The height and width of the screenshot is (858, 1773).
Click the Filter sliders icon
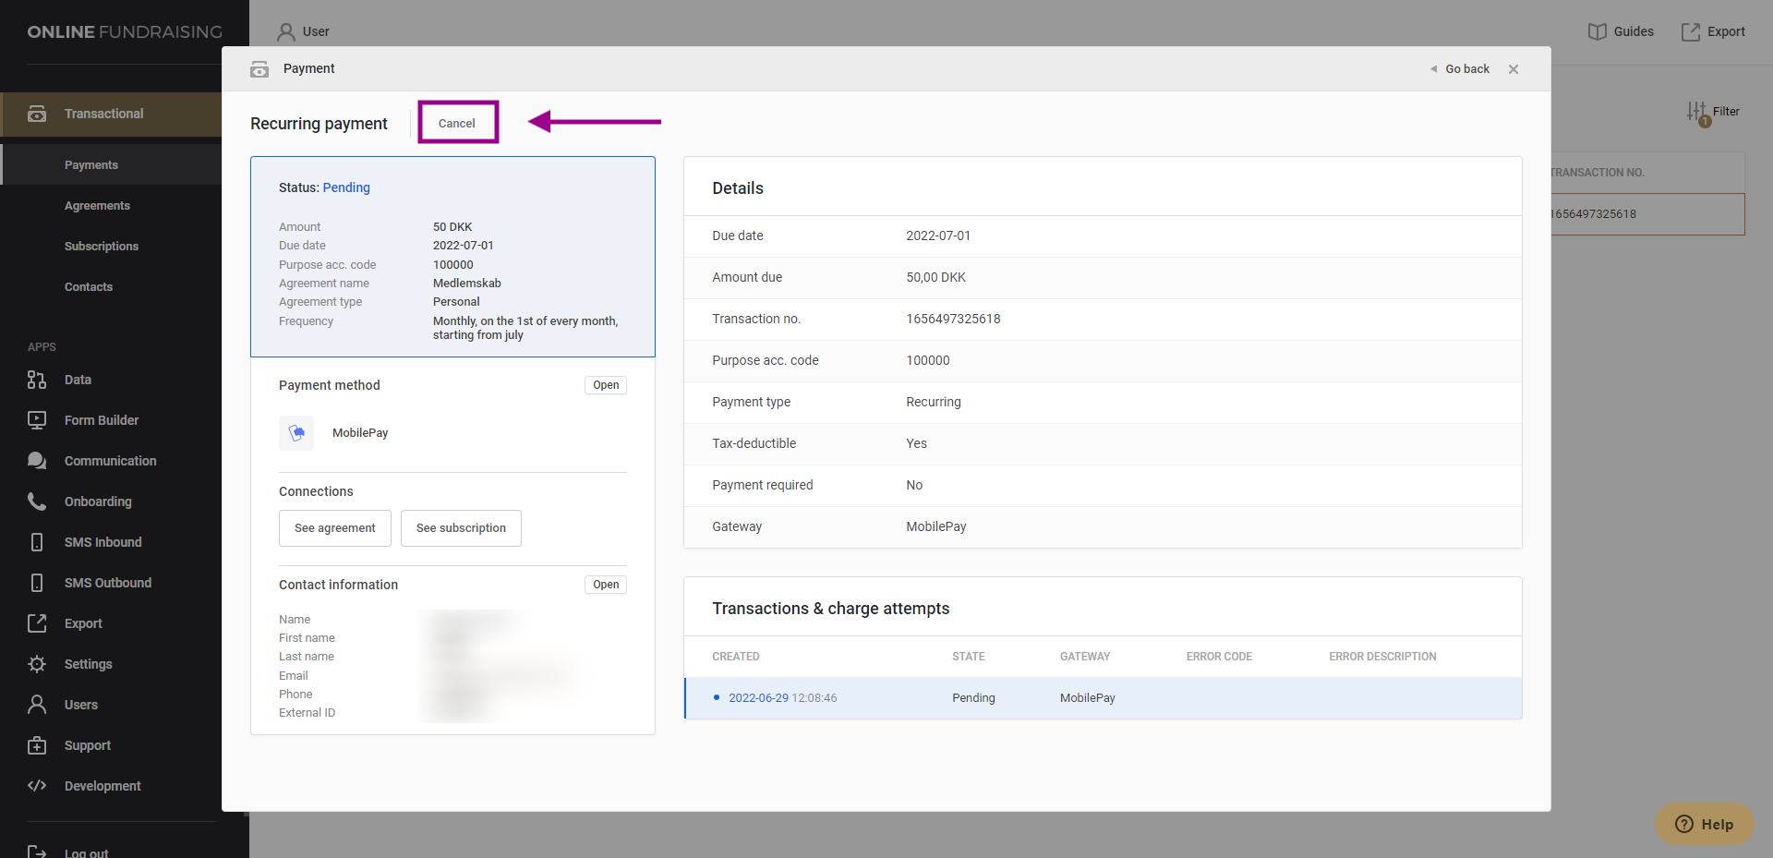coord(1696,112)
